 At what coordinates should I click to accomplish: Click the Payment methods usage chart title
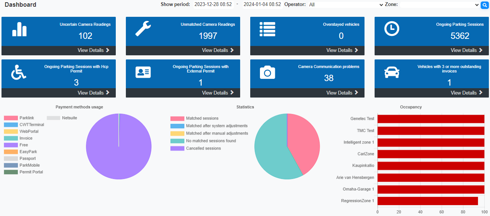click(79, 107)
